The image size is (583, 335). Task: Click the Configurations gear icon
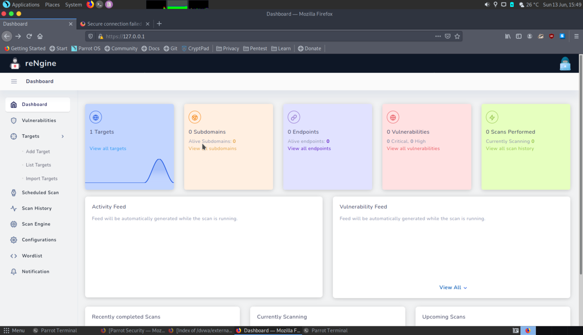pos(14,240)
